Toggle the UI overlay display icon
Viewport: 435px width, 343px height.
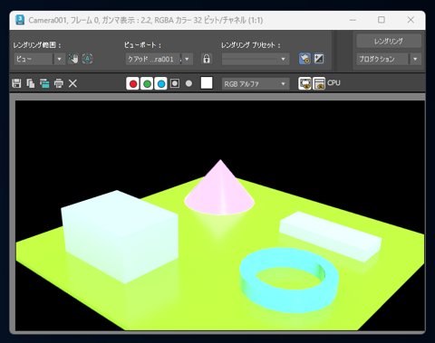click(x=304, y=83)
